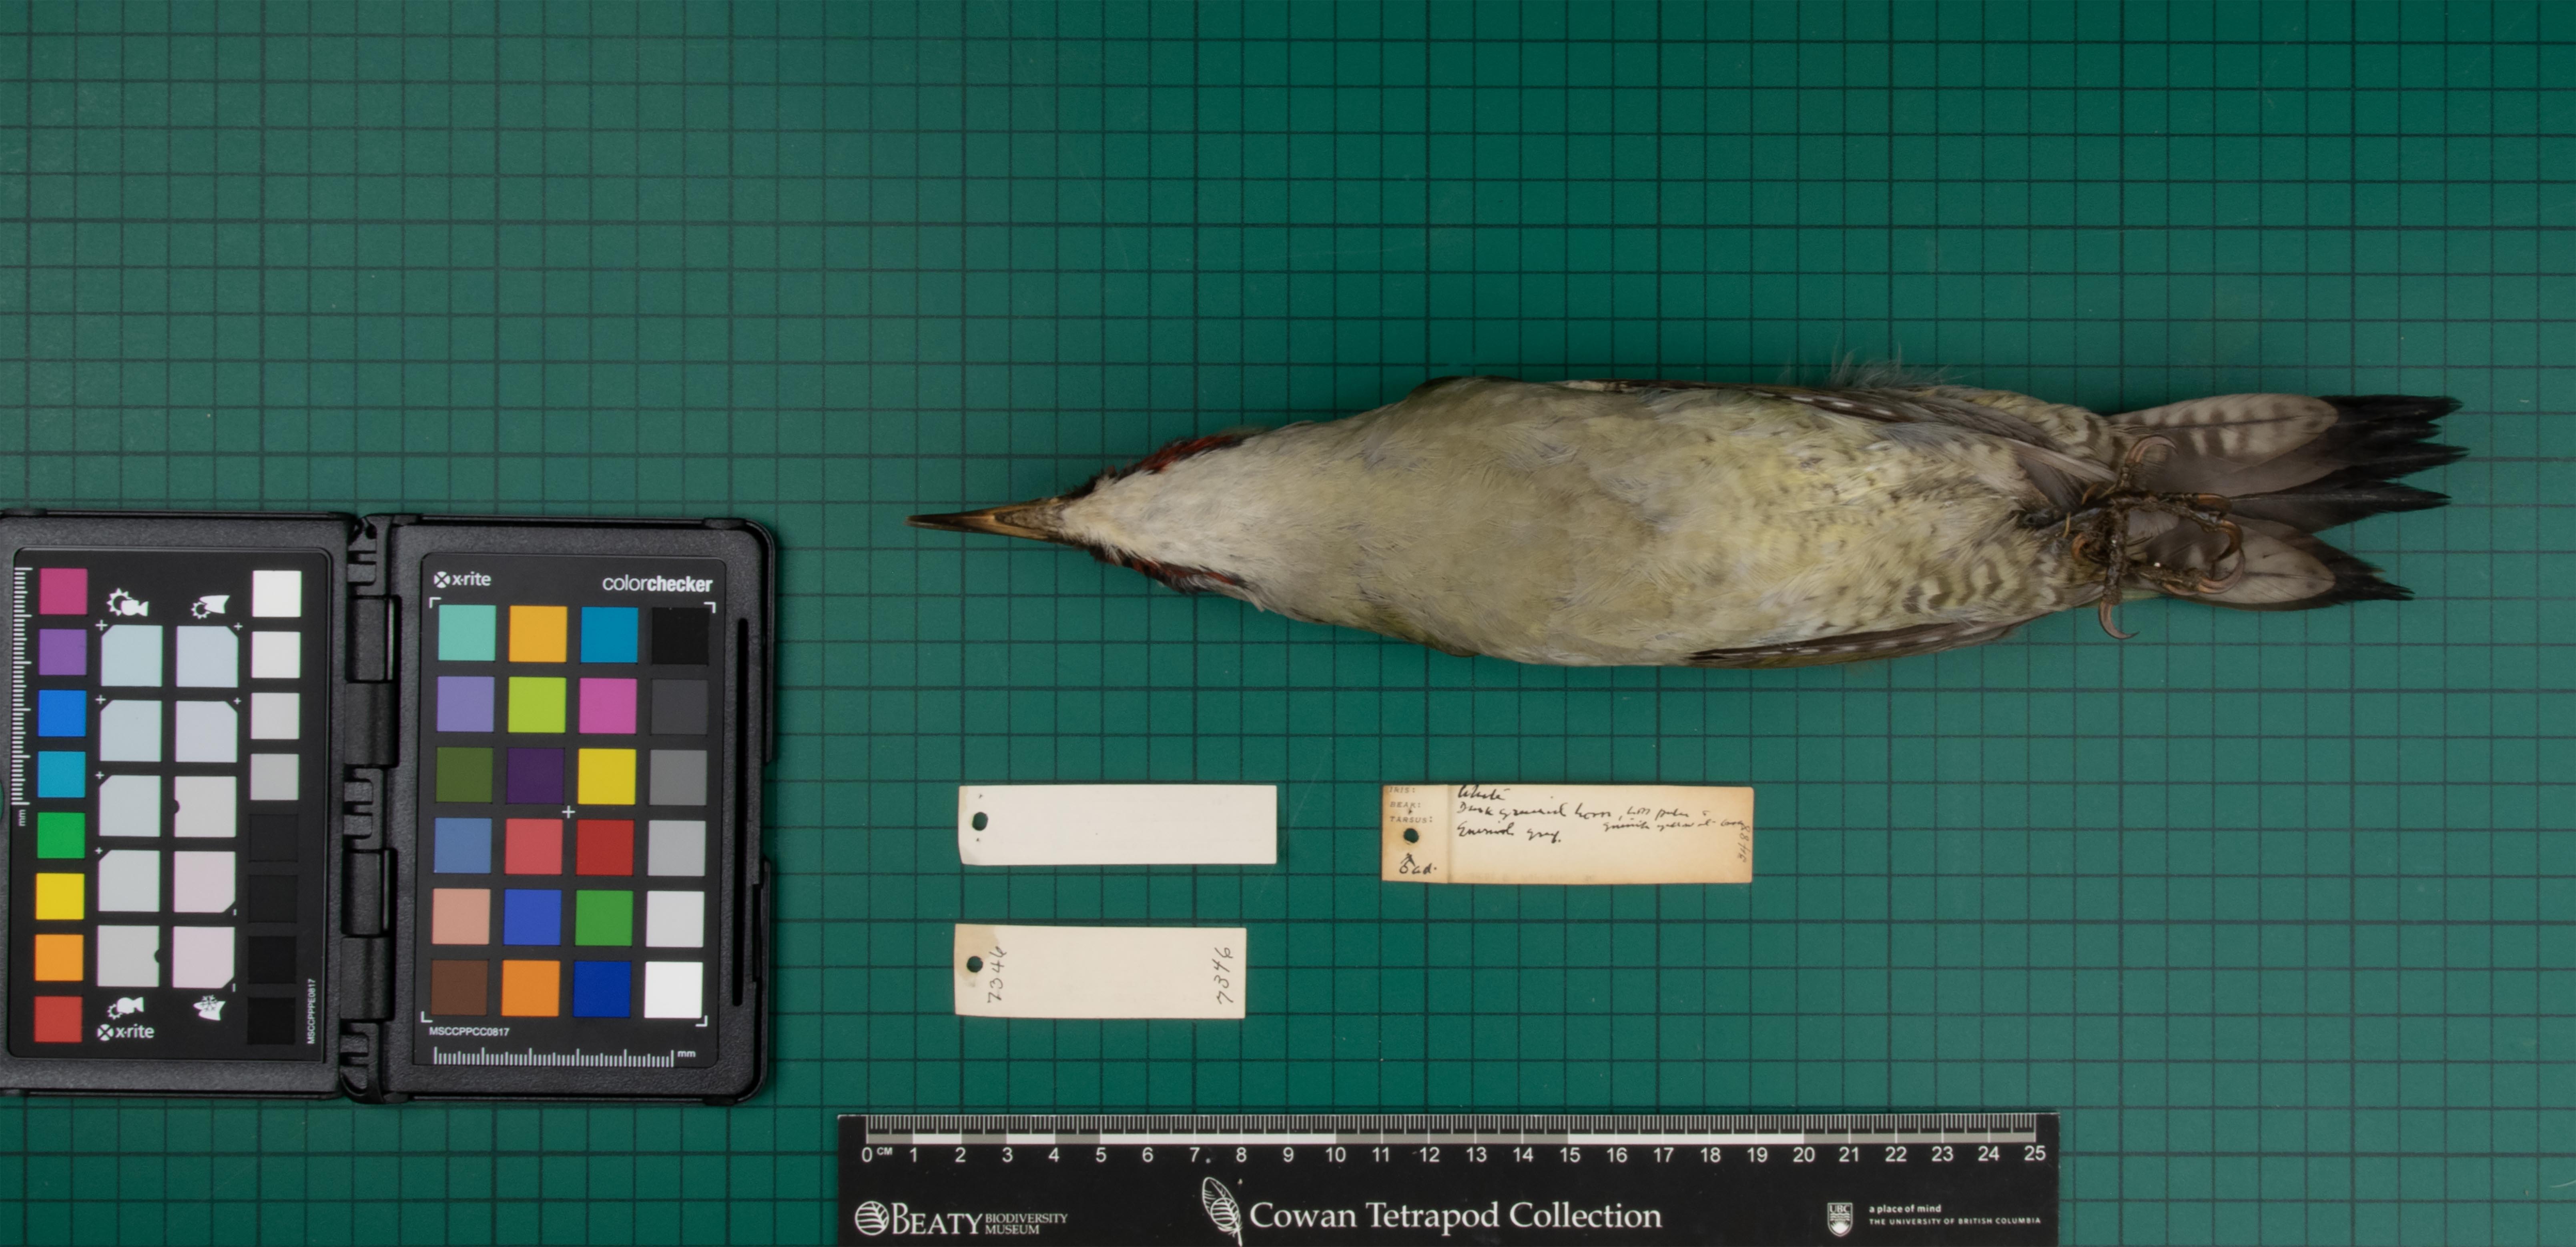Click the '0 CM' mark on the ruler
Image resolution: width=2576 pixels, height=1247 pixels.
(877, 1155)
